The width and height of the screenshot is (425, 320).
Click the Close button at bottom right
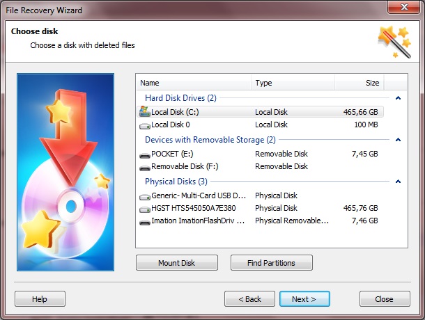click(385, 299)
